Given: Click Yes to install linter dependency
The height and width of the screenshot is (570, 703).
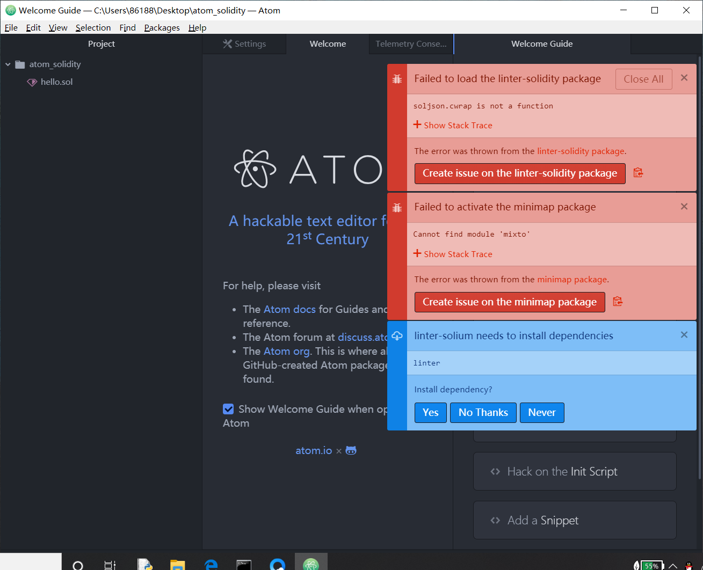Looking at the screenshot, I should 431,413.
